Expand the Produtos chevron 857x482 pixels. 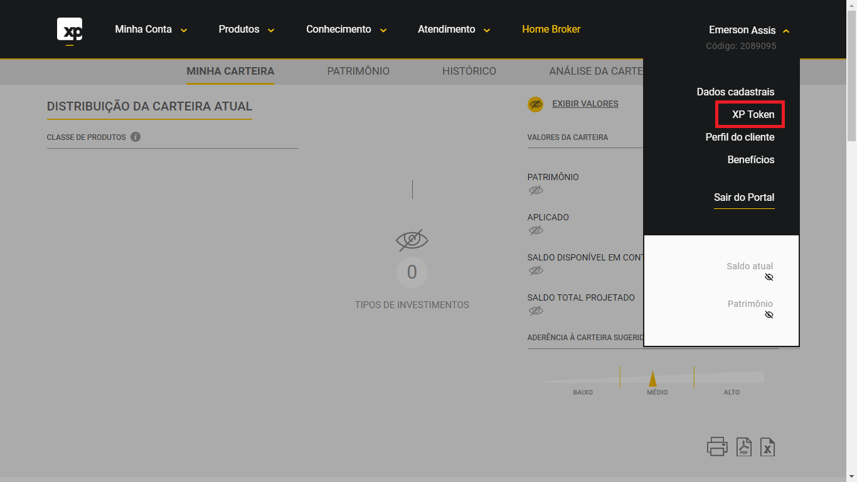tap(271, 30)
